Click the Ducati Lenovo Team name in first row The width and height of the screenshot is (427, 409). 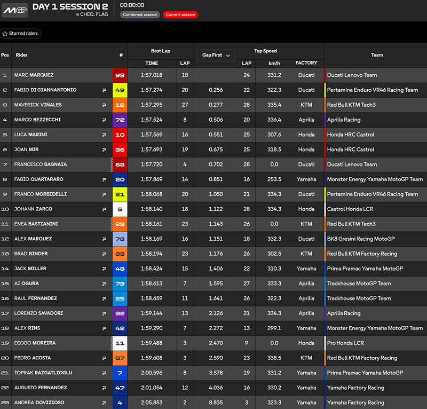(x=352, y=75)
